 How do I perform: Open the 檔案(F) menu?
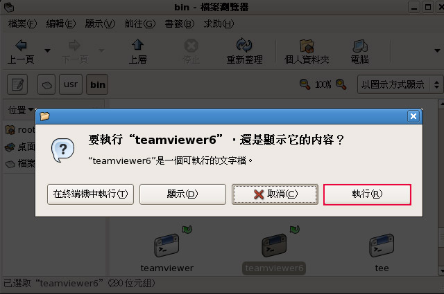tap(22, 24)
